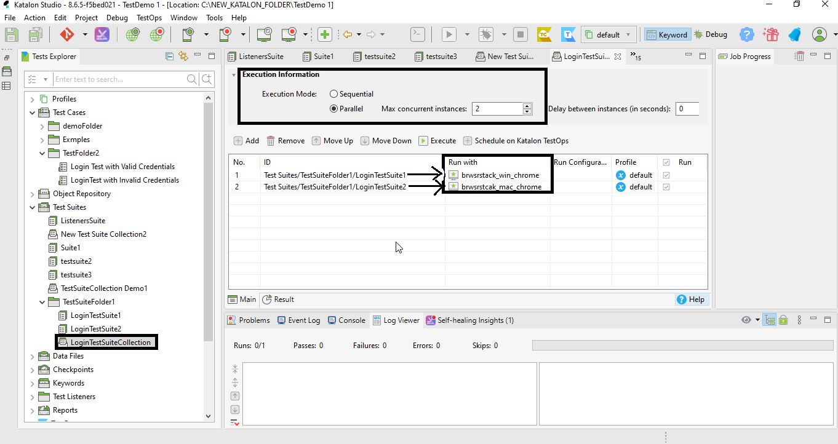Open the Git integration icon
Viewport: 838px width, 444px height.
(x=66, y=34)
